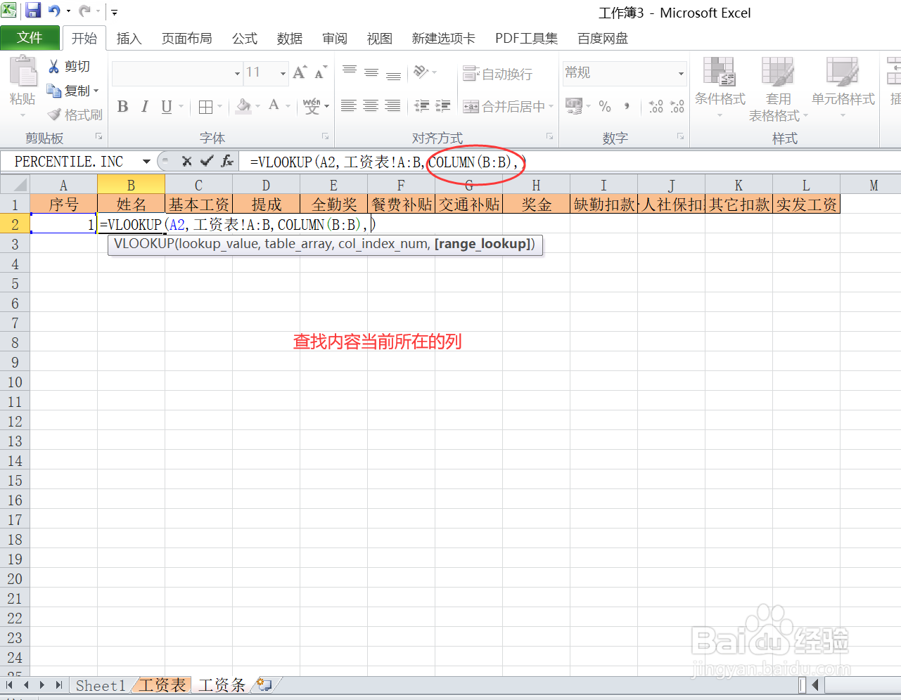901x700 pixels.
Task: Open 套用表格格式 table styles
Action: pyautogui.click(x=778, y=89)
